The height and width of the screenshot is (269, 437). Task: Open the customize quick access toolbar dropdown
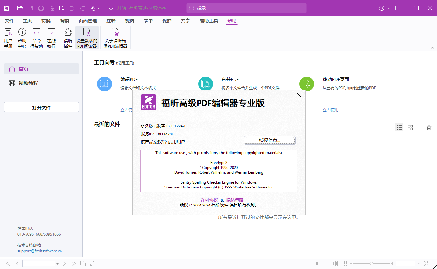[x=111, y=8]
